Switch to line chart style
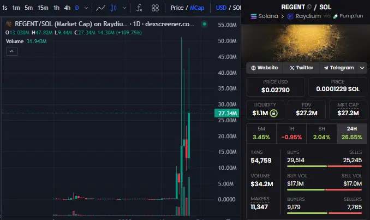The width and height of the screenshot is (370, 220). click(x=100, y=8)
